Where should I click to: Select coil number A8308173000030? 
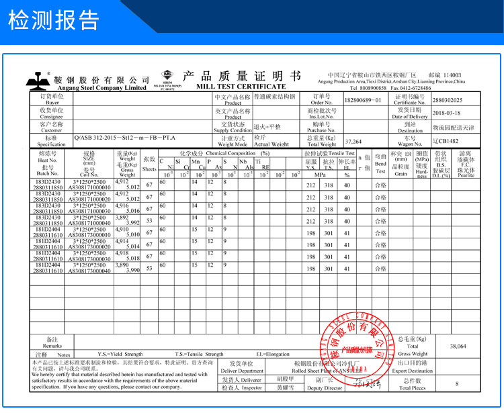pos(89,259)
